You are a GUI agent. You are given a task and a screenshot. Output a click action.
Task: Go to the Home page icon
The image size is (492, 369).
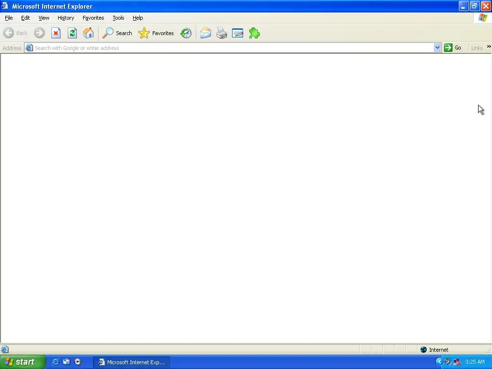[x=88, y=33]
